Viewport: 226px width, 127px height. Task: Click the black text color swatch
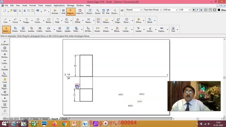click(219, 10)
